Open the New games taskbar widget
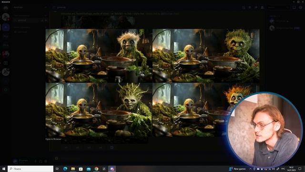The height and width of the screenshot is (172, 305). tap(237, 169)
